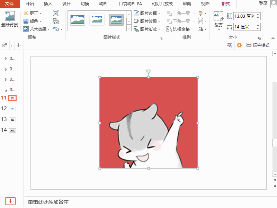This screenshot has height=208, width=277.
Task: Click the clock document icon in toolbar
Action: pyautogui.click(x=5, y=45)
